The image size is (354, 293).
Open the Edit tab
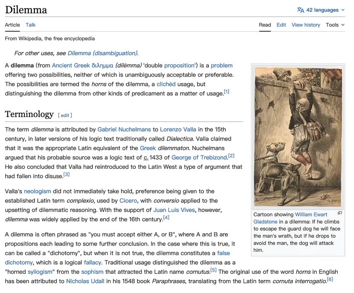pos(281,25)
